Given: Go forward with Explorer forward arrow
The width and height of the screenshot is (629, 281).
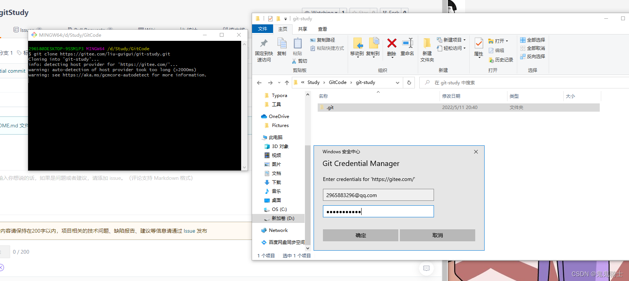Looking at the screenshot, I should 270,82.
